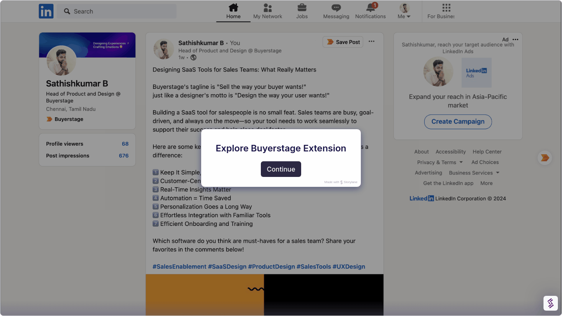Click Continue in the Buyerstage dialog
The image size is (562, 316).
coord(281,169)
